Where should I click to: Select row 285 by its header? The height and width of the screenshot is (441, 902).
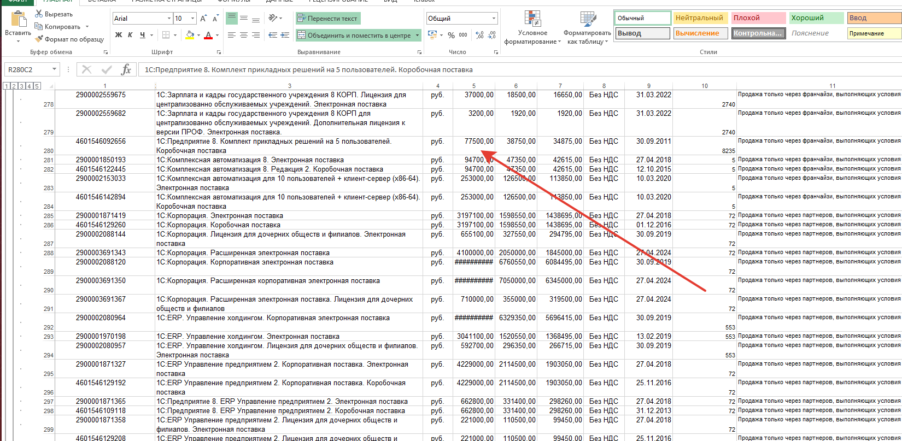click(x=49, y=216)
